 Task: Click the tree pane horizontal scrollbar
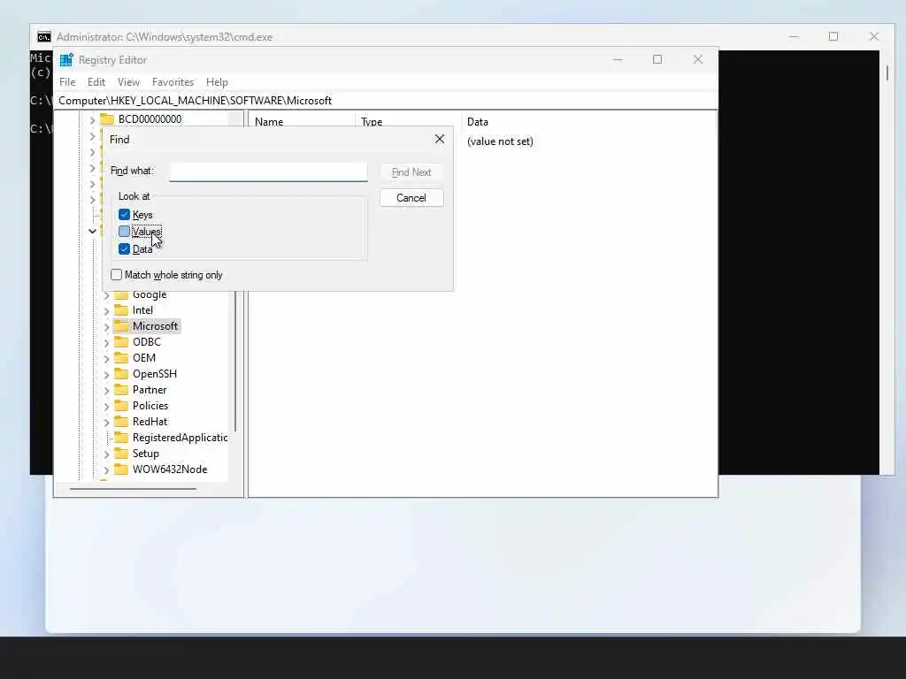pyautogui.click(x=133, y=489)
